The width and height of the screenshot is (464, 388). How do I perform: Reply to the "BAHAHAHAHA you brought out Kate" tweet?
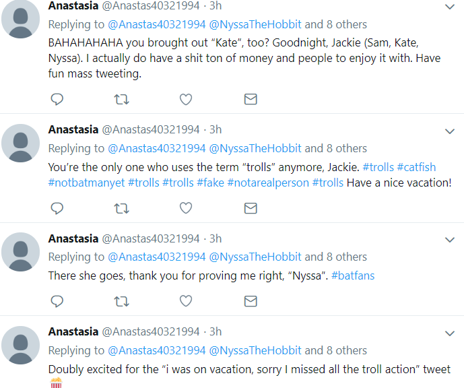pyautogui.click(x=57, y=99)
